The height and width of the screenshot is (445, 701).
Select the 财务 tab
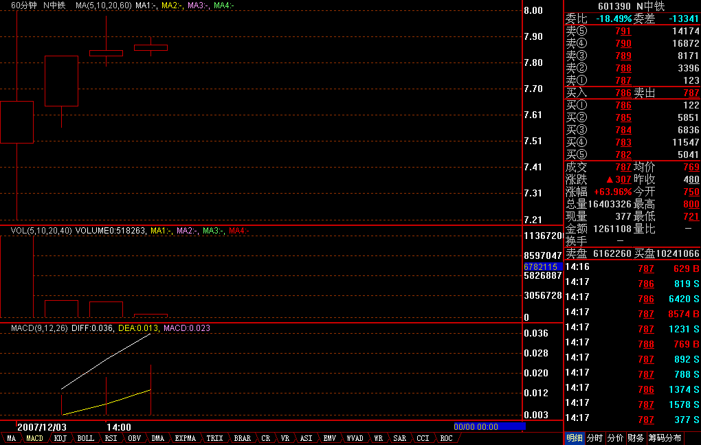coord(636,438)
